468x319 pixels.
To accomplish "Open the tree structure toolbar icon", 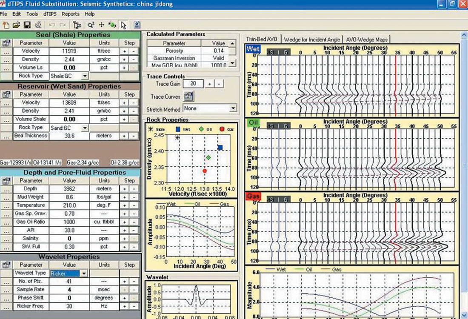I will (x=77, y=25).
